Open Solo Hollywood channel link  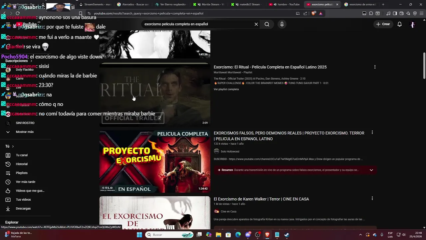tap(230, 151)
